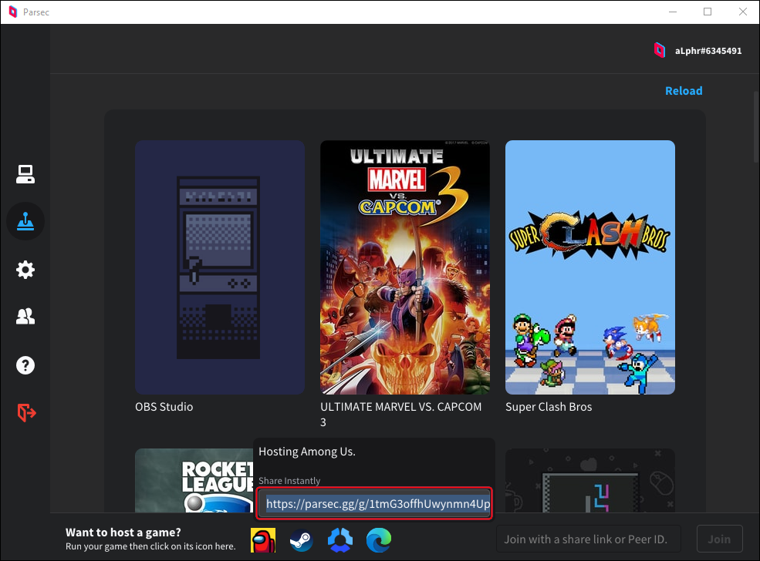
Task: Select the parsec.gg share link text box
Action: click(375, 504)
